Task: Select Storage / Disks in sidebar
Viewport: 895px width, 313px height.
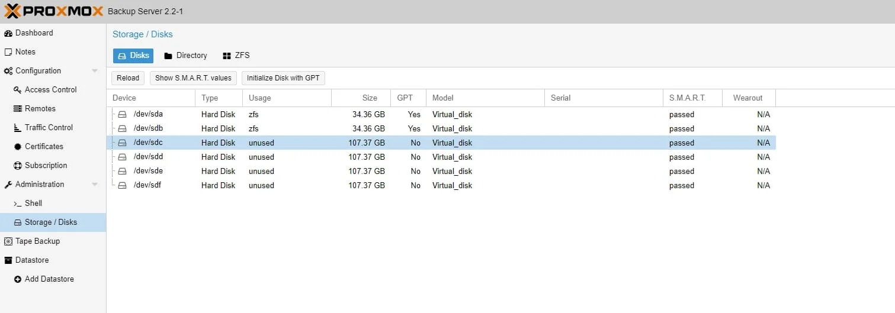Action: [x=53, y=222]
